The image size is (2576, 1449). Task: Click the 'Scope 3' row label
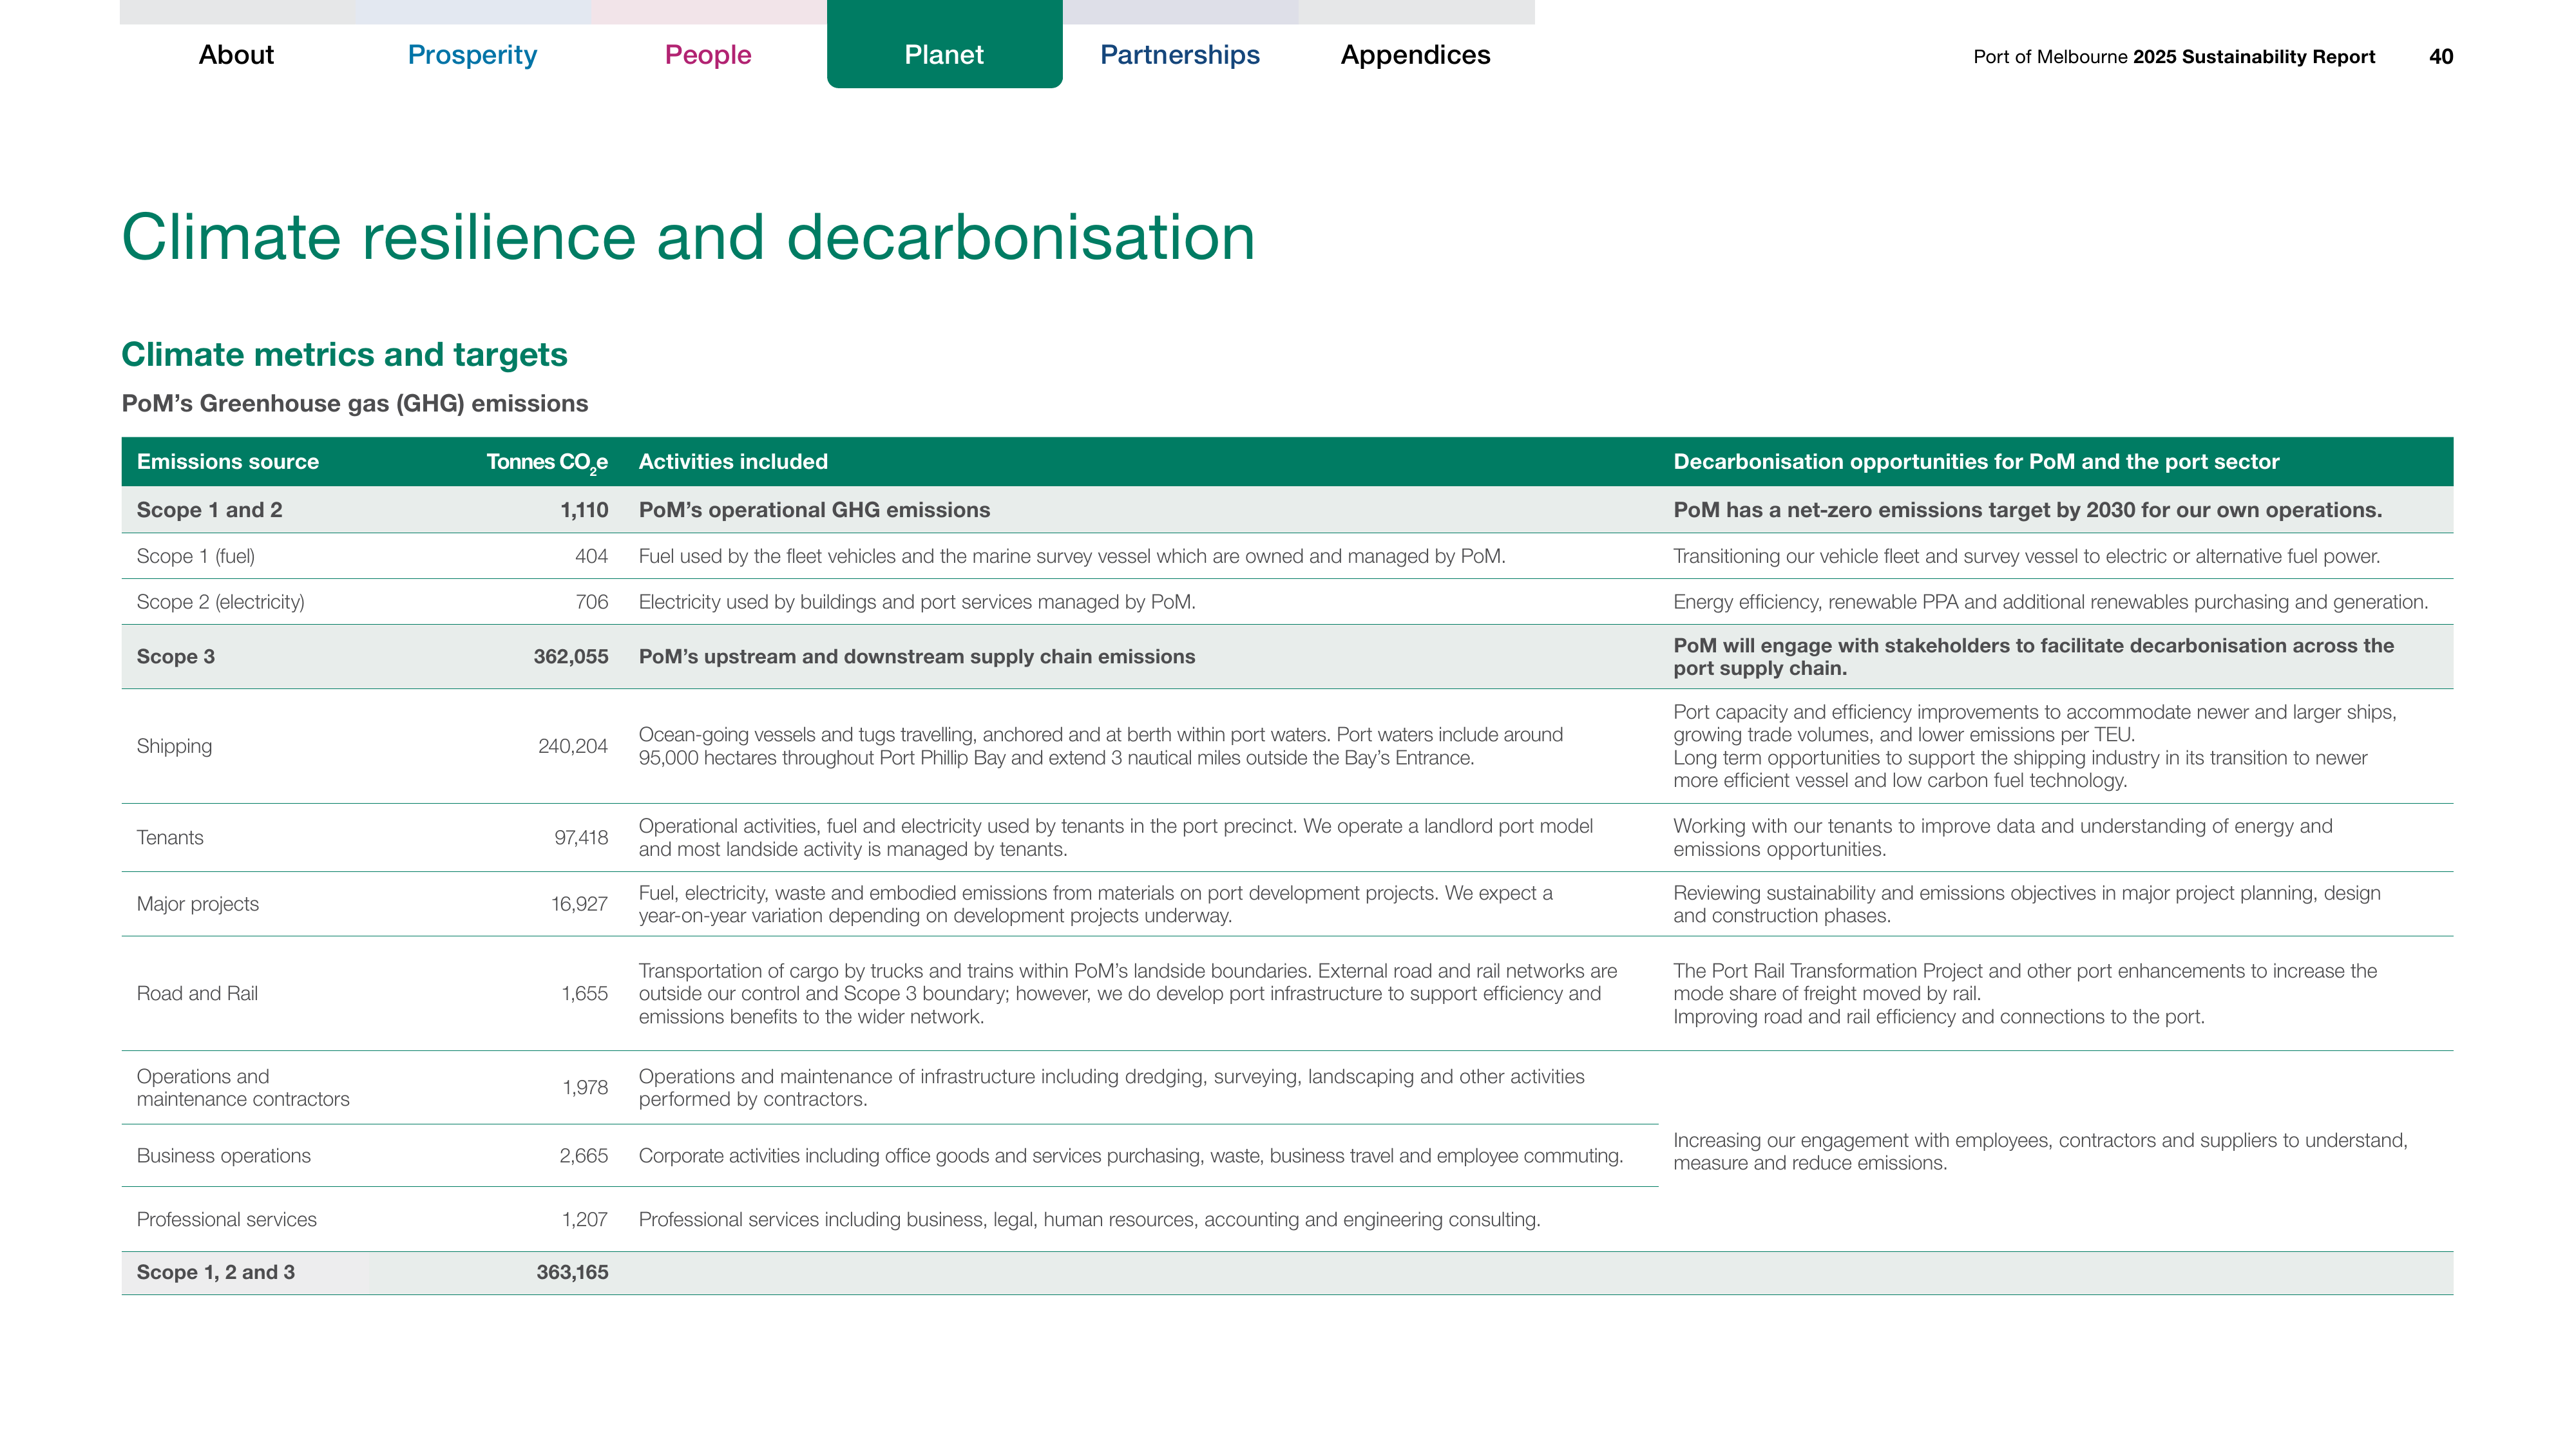pos(176,657)
